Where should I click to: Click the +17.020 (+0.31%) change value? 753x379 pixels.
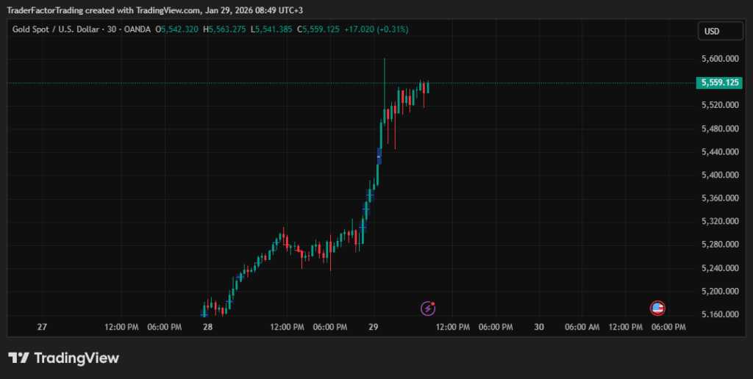click(376, 29)
